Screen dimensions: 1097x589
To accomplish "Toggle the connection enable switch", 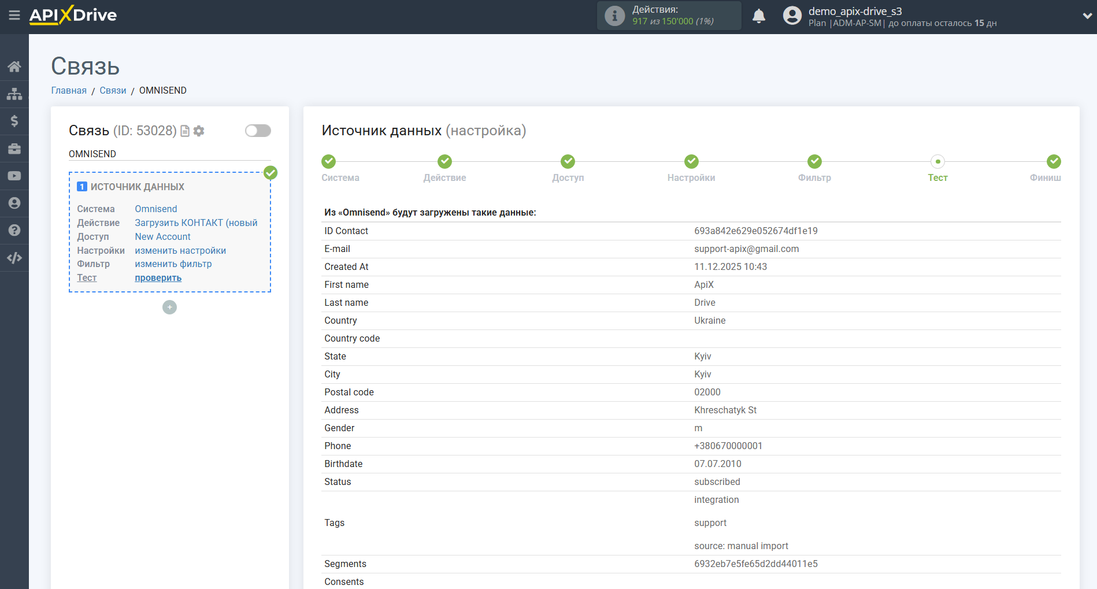I will tap(258, 131).
